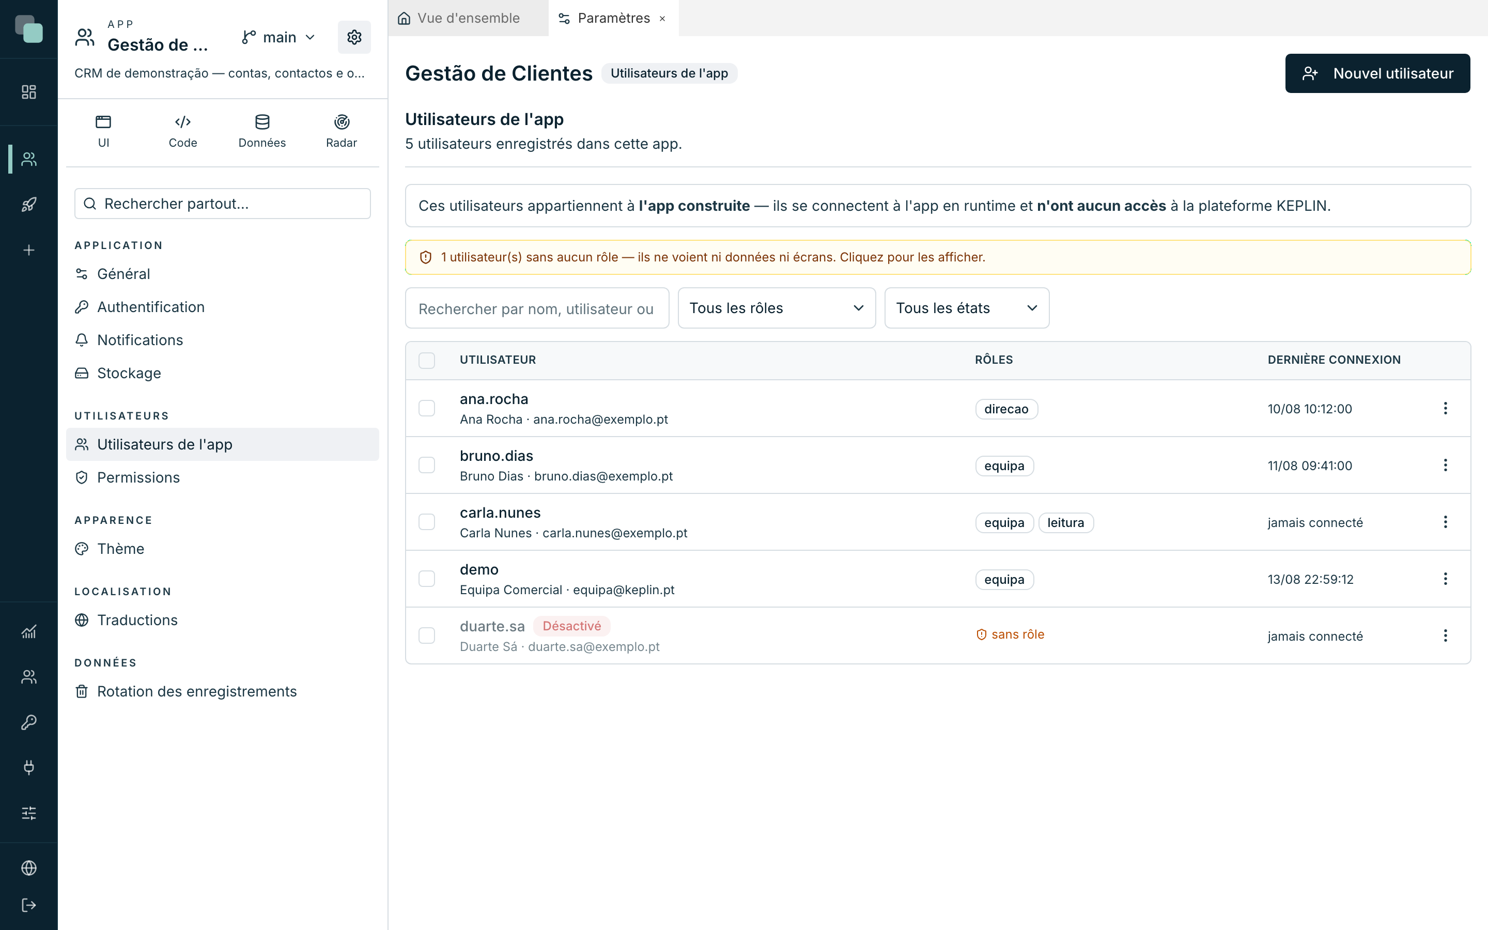Check the duarte.sa row checkbox
Image resolution: width=1488 pixels, height=930 pixels.
427,636
